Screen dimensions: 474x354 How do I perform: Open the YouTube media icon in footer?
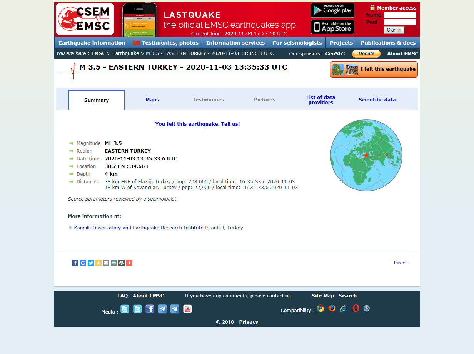[x=187, y=309]
